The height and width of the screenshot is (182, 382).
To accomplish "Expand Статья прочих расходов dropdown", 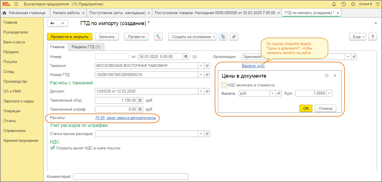I will [201, 134].
